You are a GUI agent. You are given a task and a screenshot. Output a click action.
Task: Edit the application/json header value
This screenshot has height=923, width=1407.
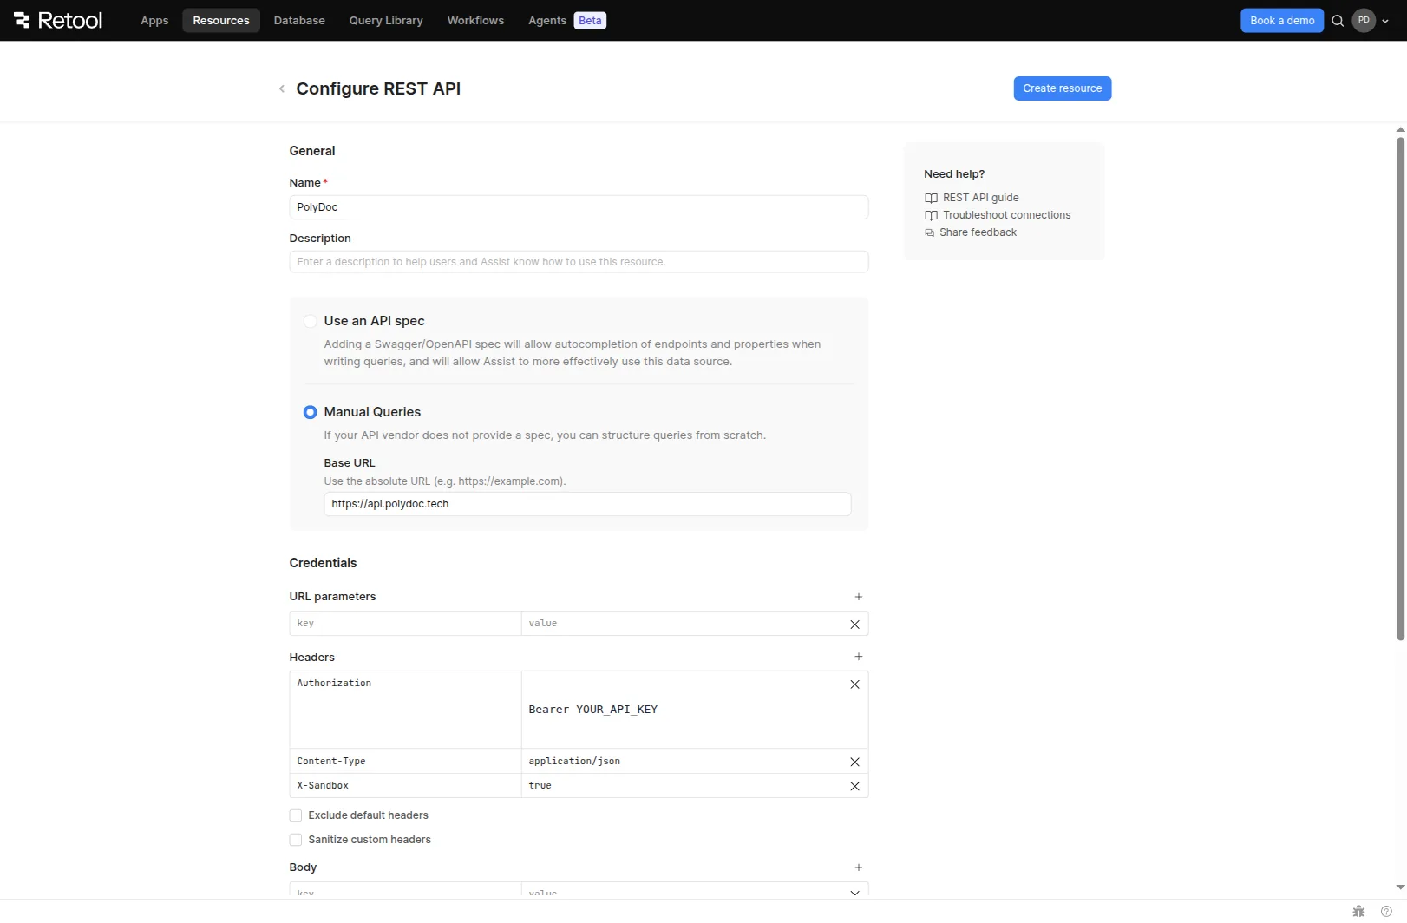(x=684, y=762)
